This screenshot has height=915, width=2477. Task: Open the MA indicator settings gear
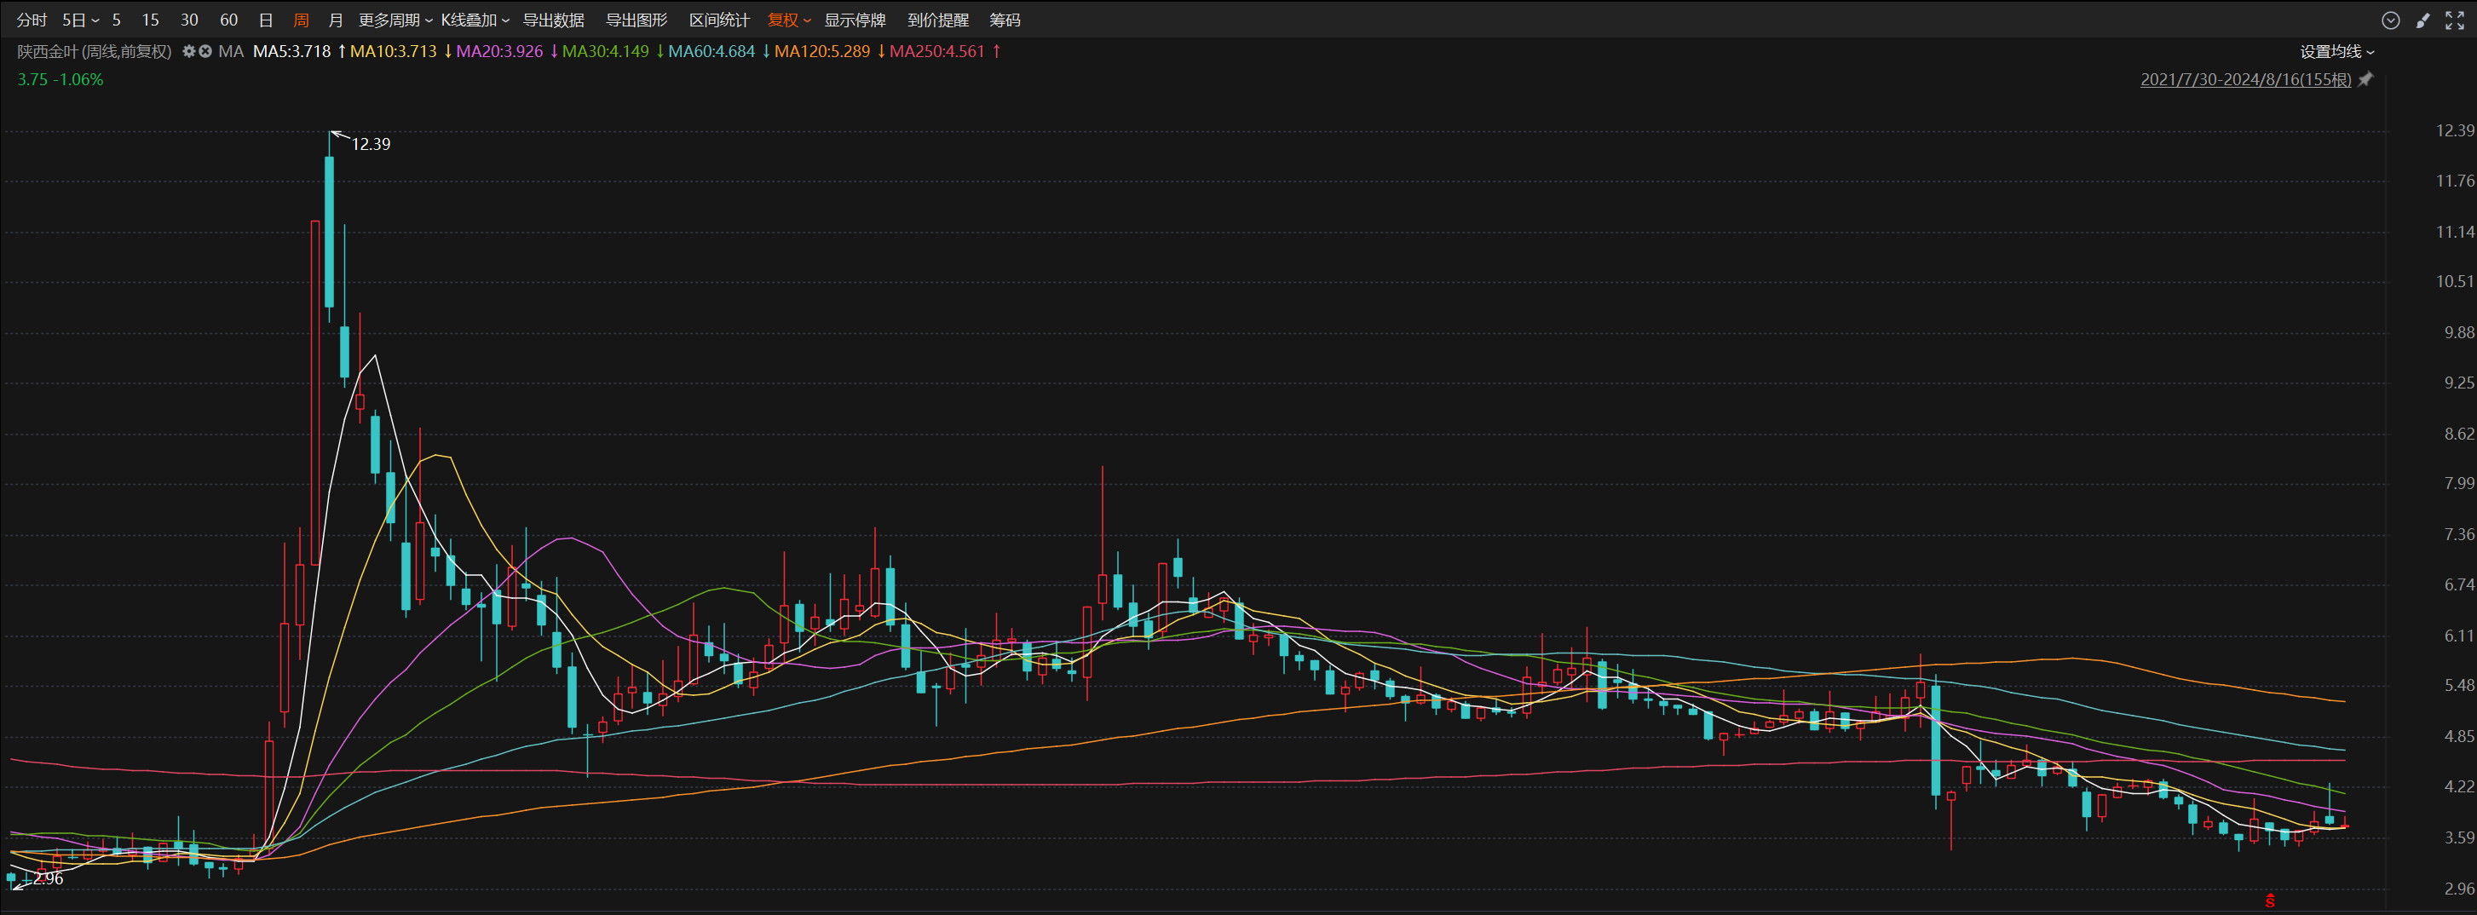click(x=188, y=51)
